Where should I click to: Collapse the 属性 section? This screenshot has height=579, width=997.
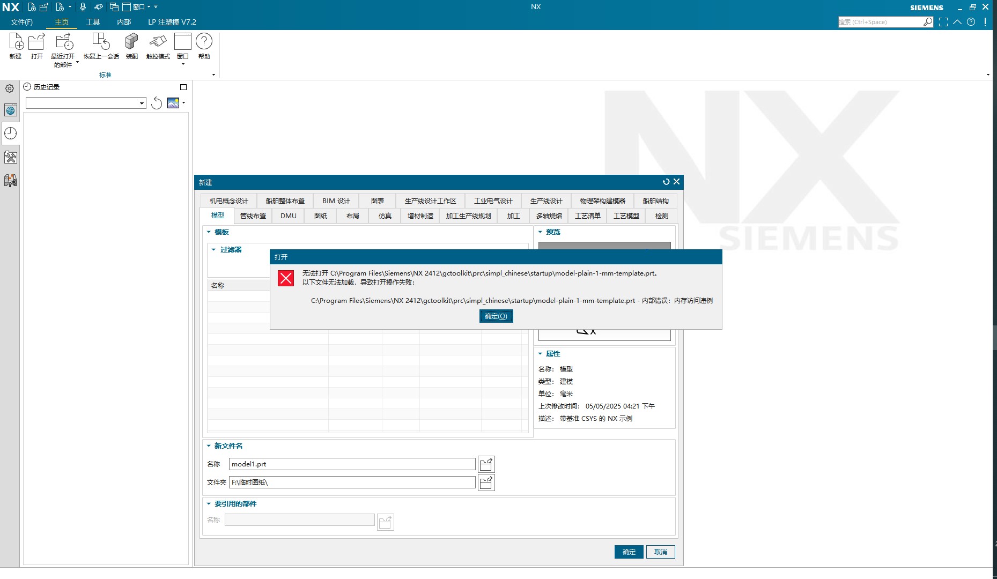pos(540,354)
